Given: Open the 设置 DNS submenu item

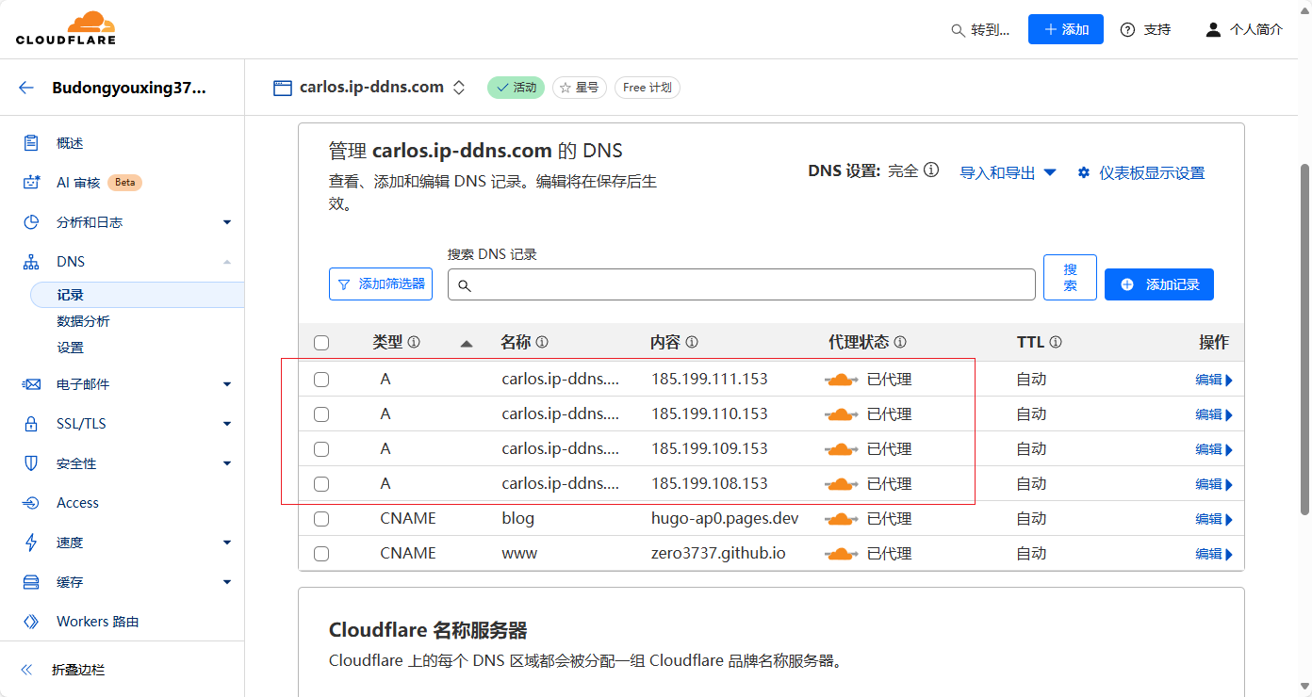Looking at the screenshot, I should click(x=70, y=348).
